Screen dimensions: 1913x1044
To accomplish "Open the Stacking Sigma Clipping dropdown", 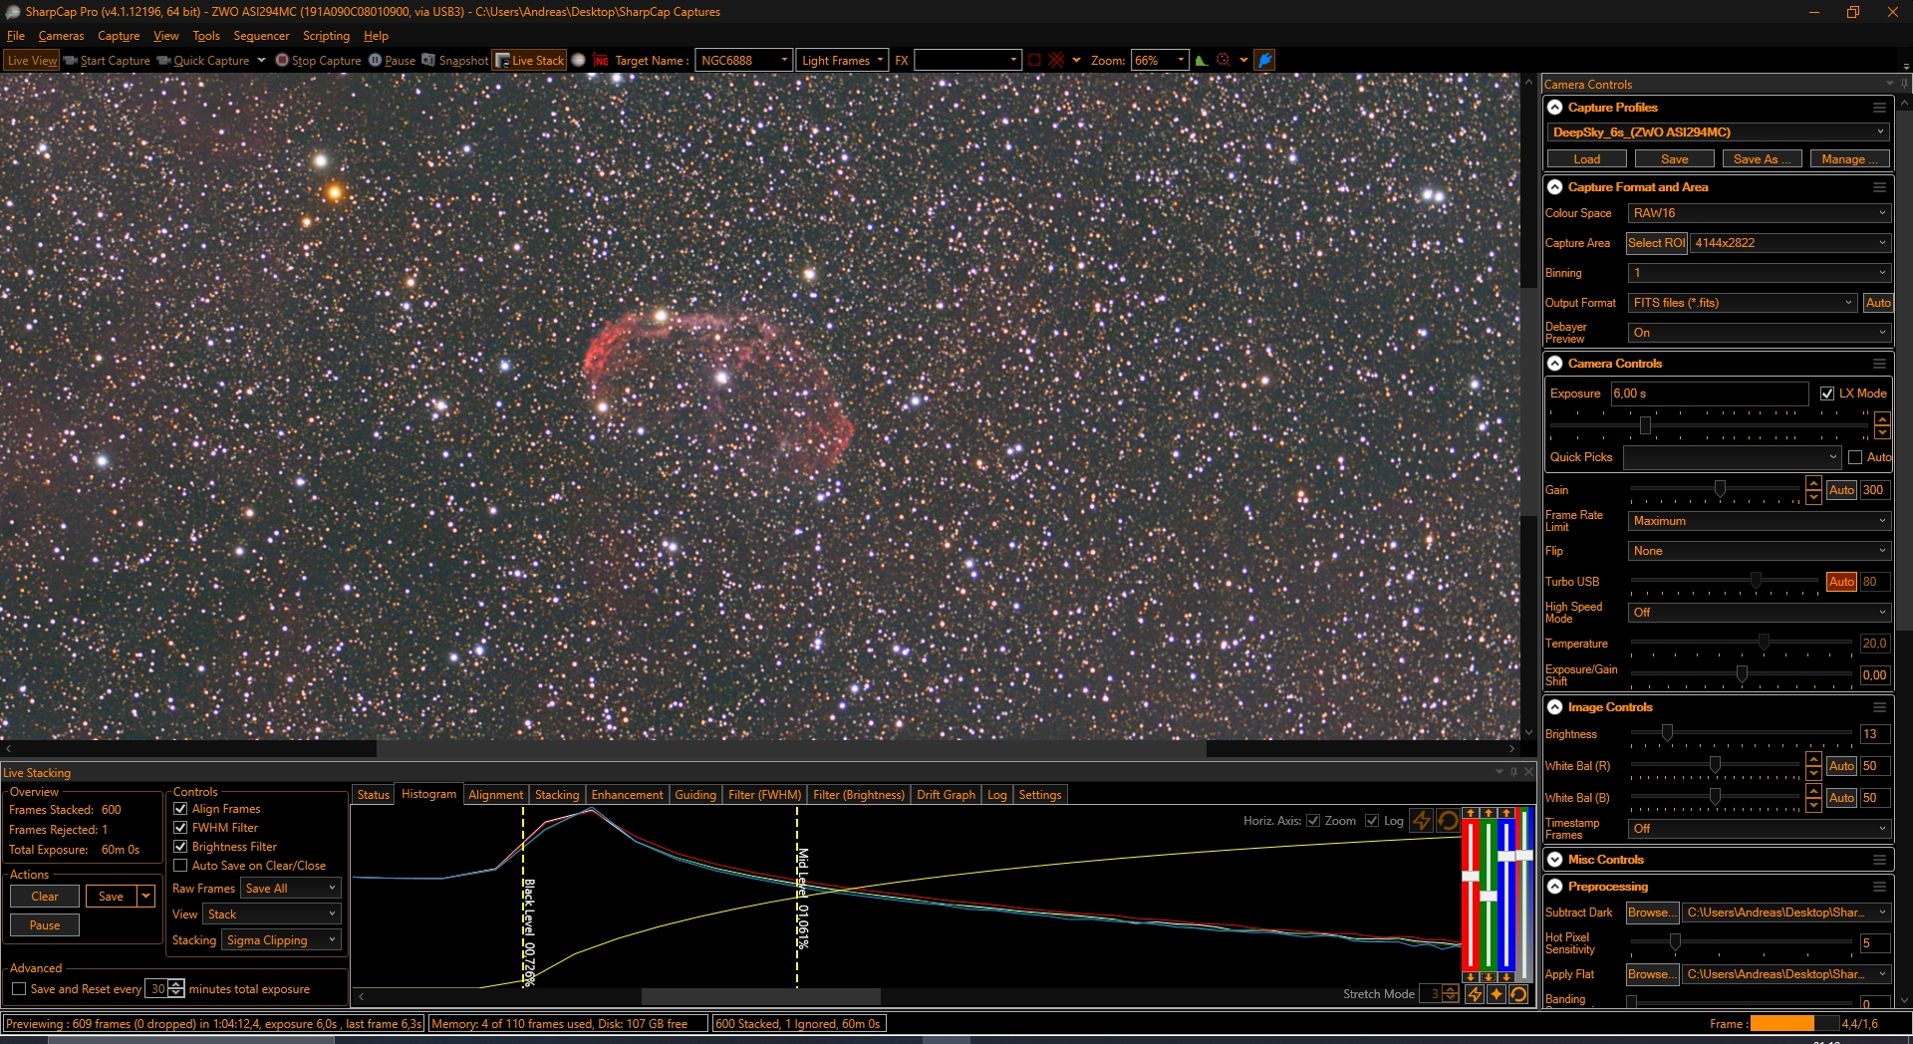I will [x=281, y=940].
